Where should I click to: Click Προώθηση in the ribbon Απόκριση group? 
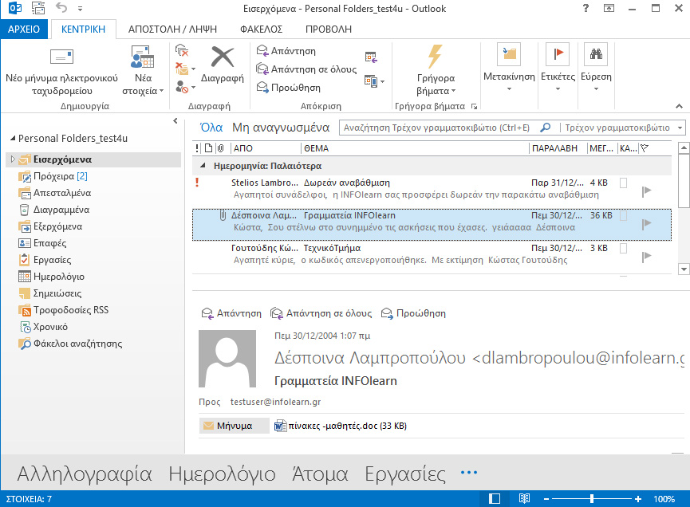(289, 88)
